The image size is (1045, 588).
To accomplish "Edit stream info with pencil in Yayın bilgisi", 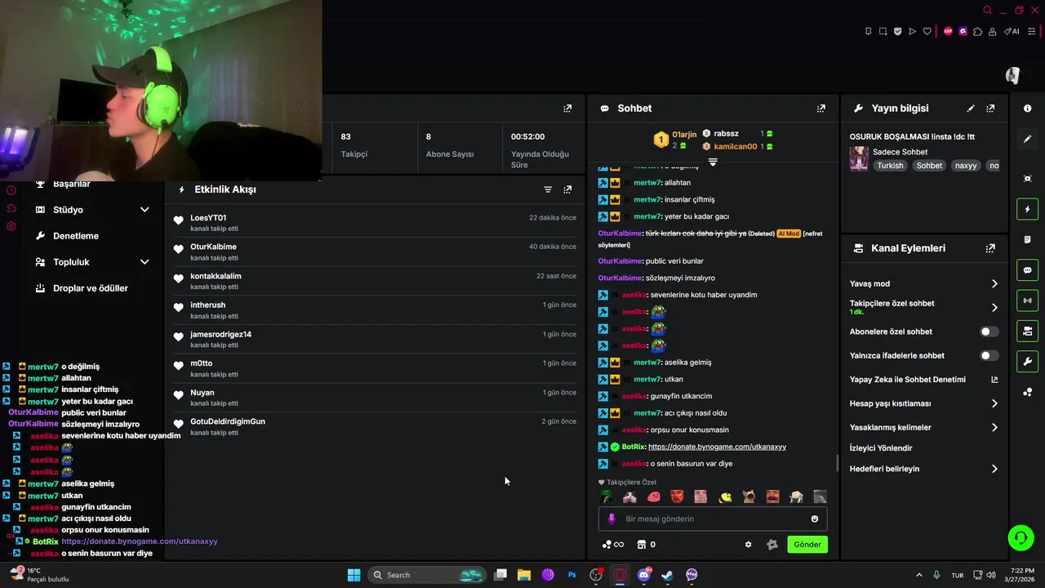I will point(971,108).
